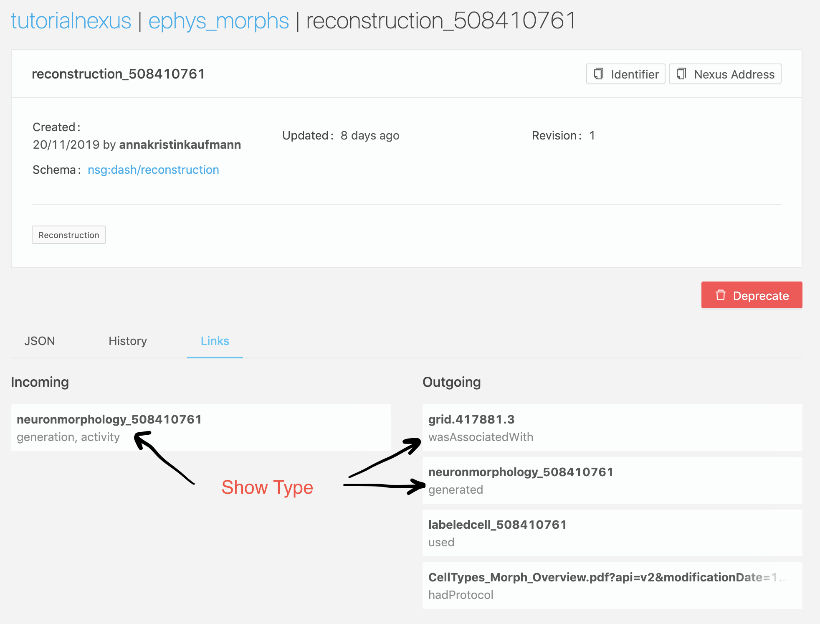Screen dimensions: 820x624
Task: Open the generated neuronmorphology_508410761 outgoing link
Action: pos(521,472)
